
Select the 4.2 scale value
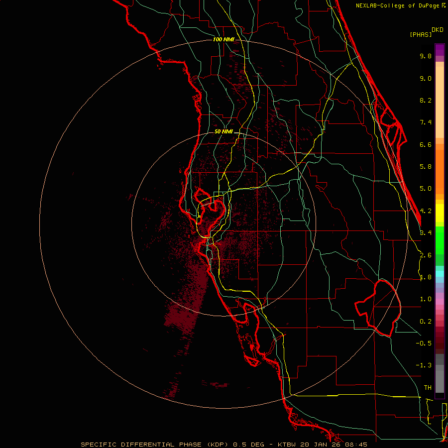tap(426, 211)
